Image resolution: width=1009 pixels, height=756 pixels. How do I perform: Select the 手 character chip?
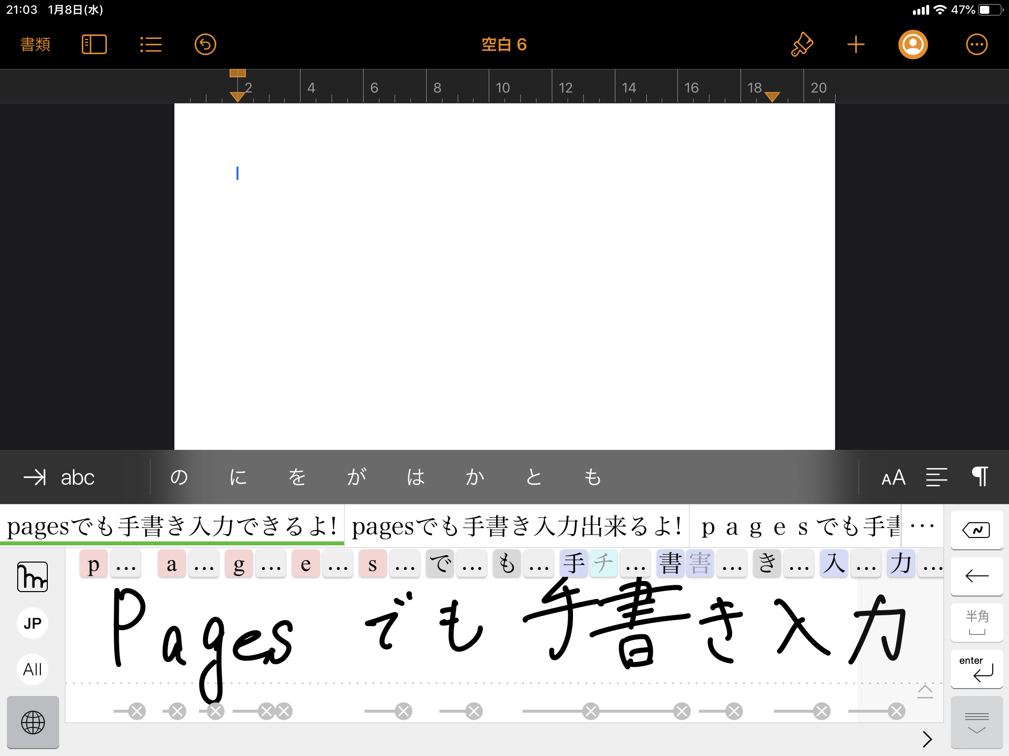point(574,564)
